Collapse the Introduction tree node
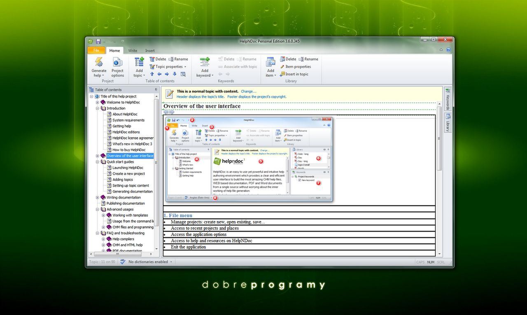Image resolution: width=527 pixels, height=315 pixels. 98,108
